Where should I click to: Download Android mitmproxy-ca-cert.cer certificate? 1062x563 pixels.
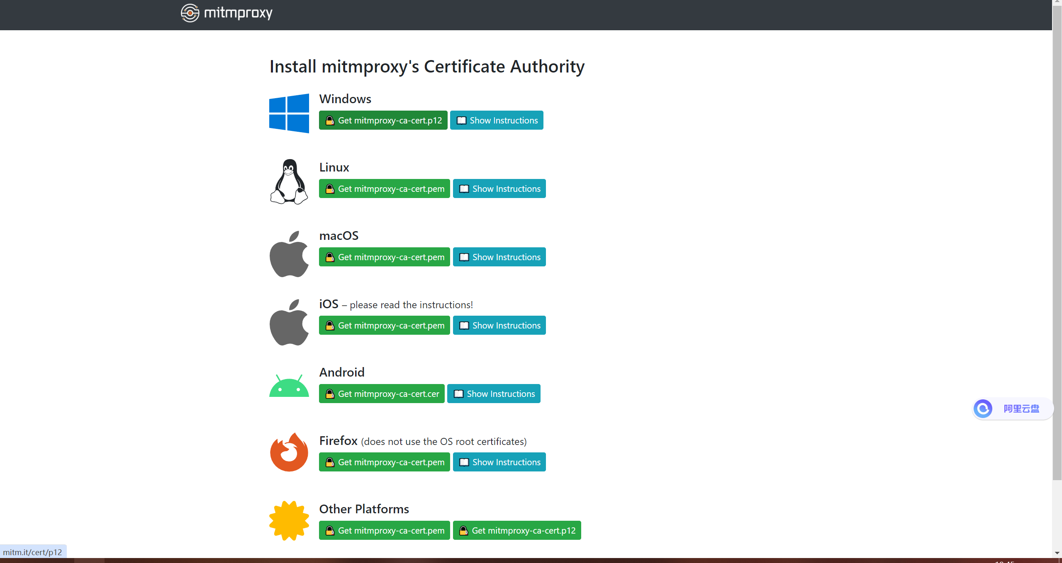click(x=382, y=394)
